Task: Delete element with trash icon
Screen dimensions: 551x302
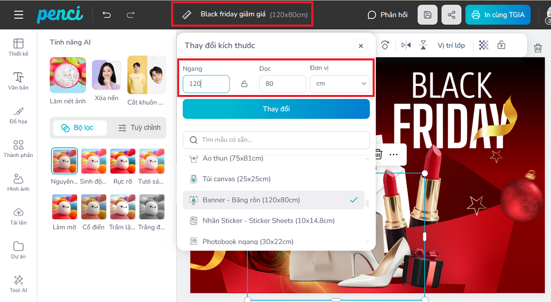Action: 538,48
